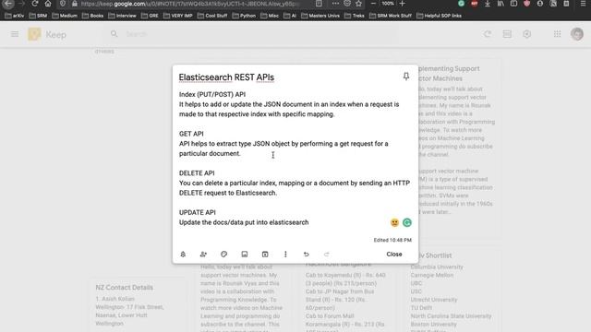Open the browser Downloads icon
Screen dimensions: 591x332
488,4
